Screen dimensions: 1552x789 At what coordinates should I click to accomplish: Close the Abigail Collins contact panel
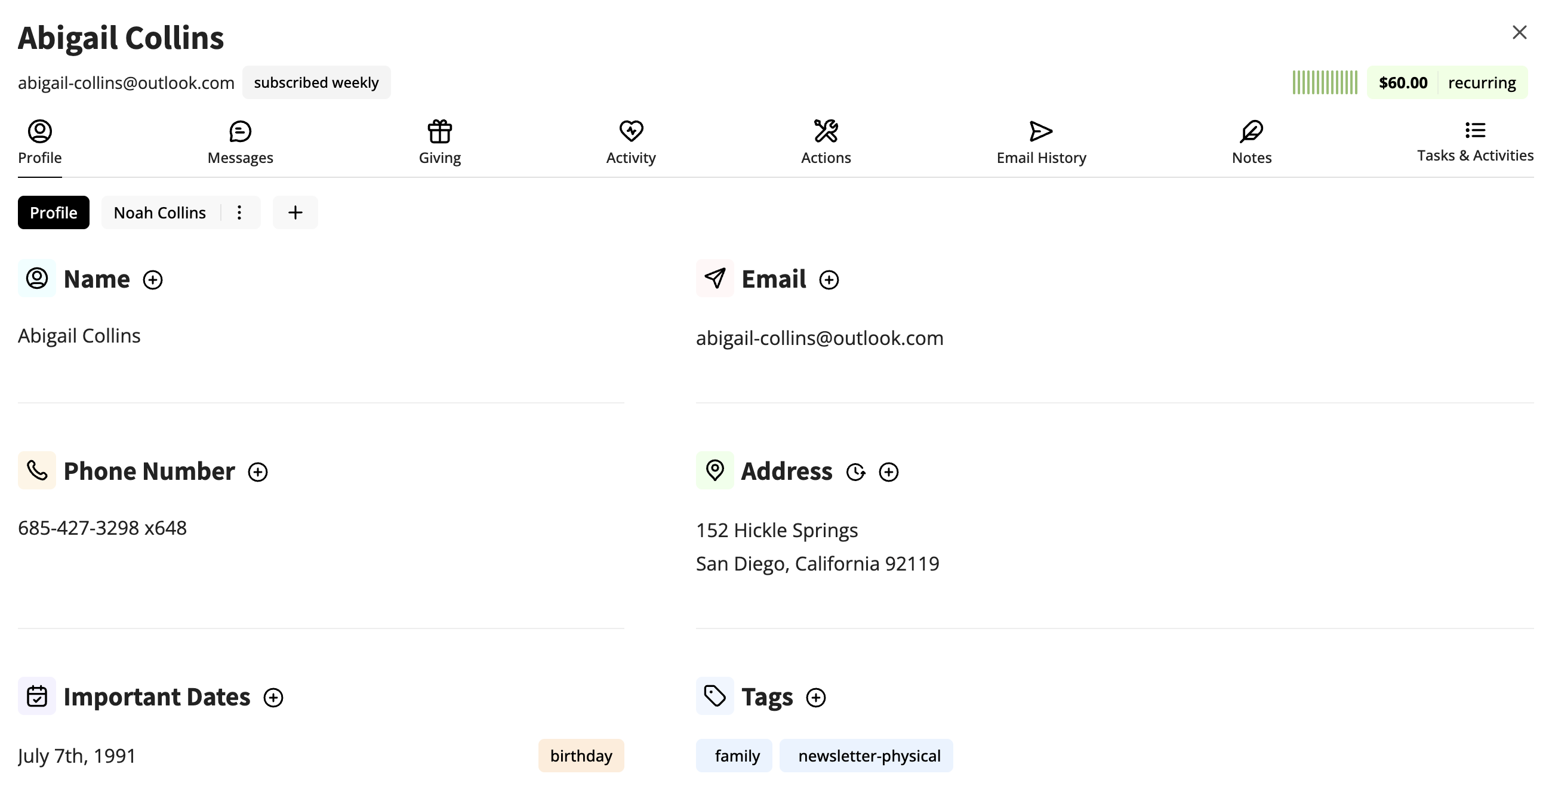point(1519,32)
